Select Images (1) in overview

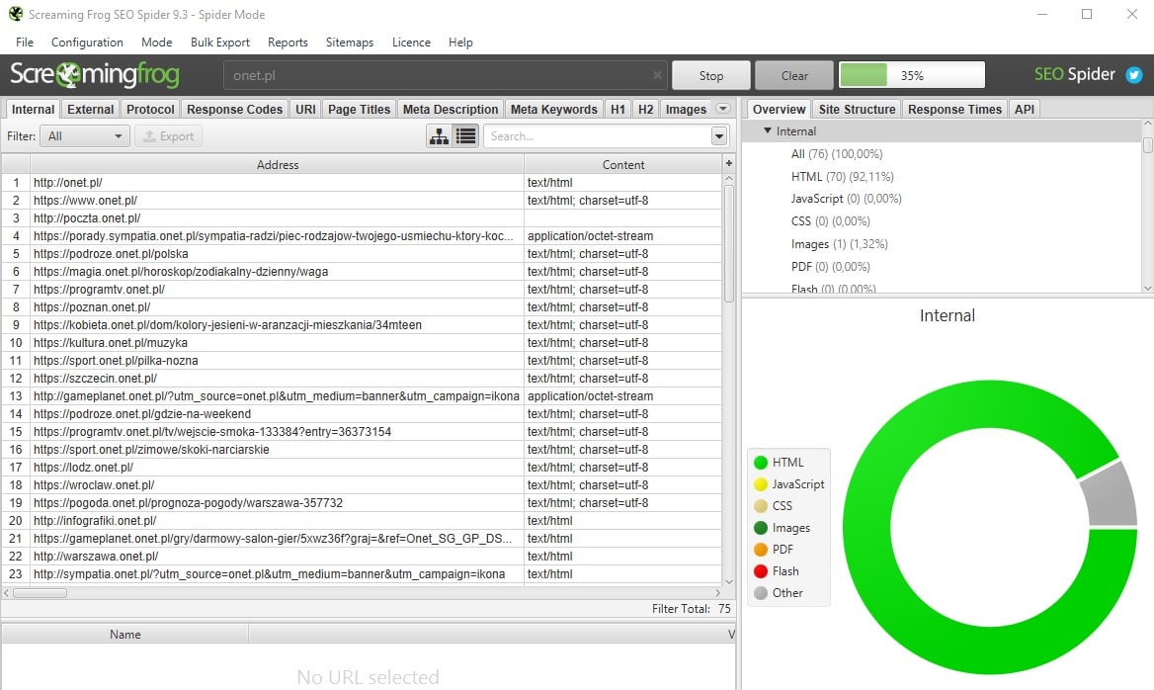tap(839, 244)
